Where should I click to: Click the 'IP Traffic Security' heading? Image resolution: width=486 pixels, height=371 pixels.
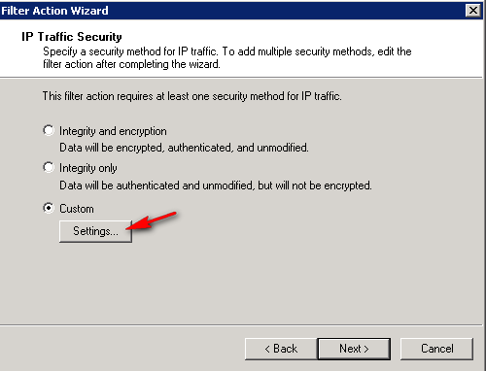72,37
